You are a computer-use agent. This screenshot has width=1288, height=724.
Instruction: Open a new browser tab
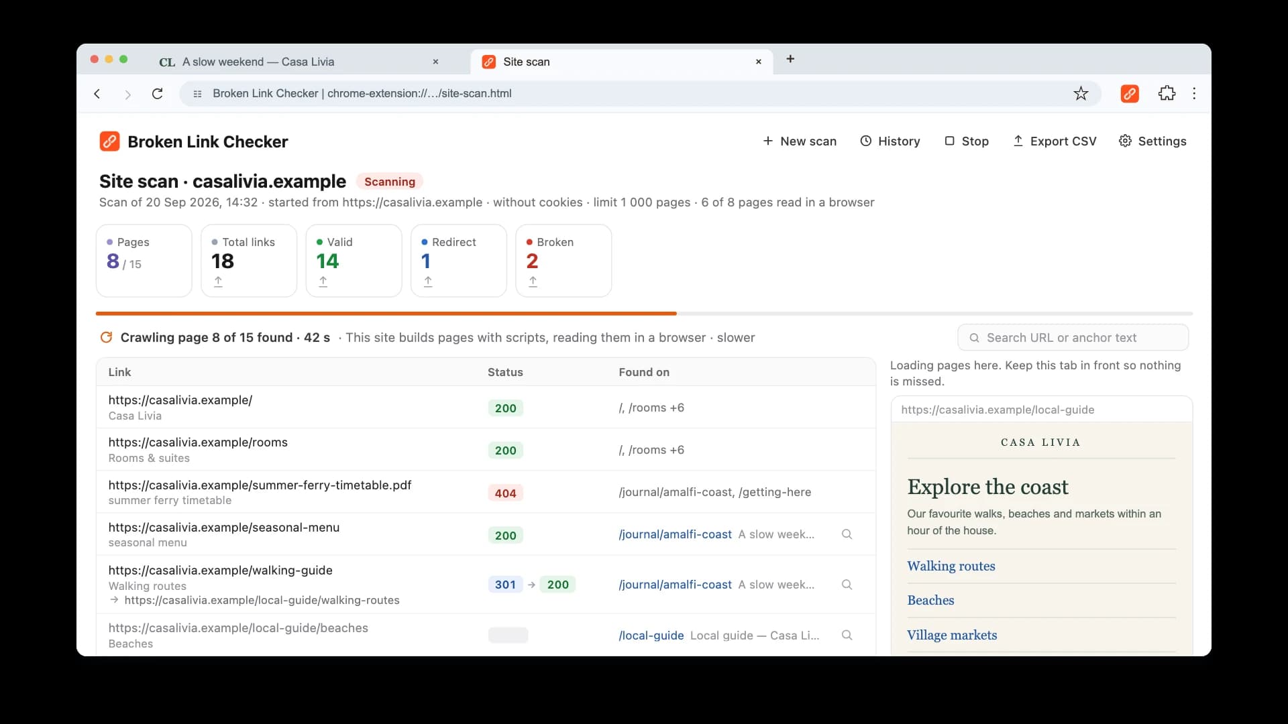tap(790, 59)
